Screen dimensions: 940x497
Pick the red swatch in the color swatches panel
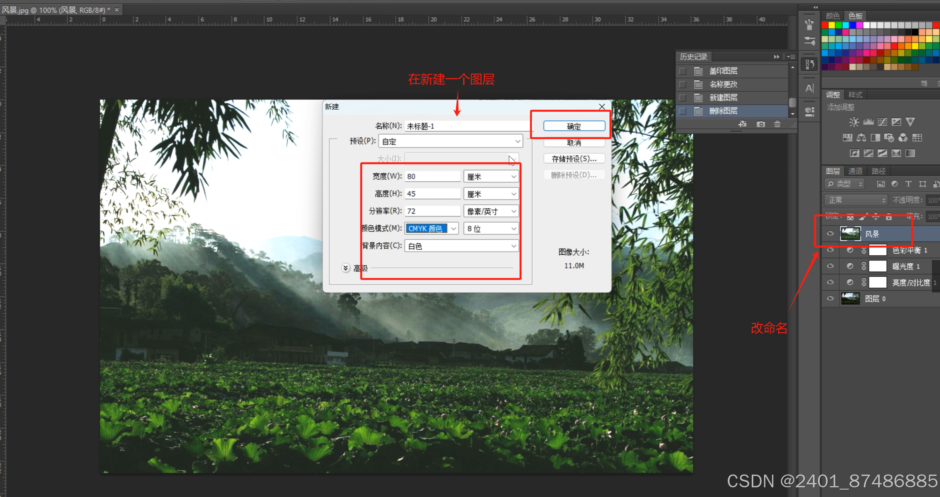pos(825,25)
